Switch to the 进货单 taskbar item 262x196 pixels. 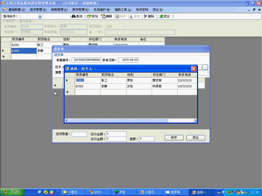click(176, 192)
